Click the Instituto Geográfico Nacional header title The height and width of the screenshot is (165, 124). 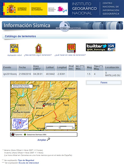pos(84,8)
